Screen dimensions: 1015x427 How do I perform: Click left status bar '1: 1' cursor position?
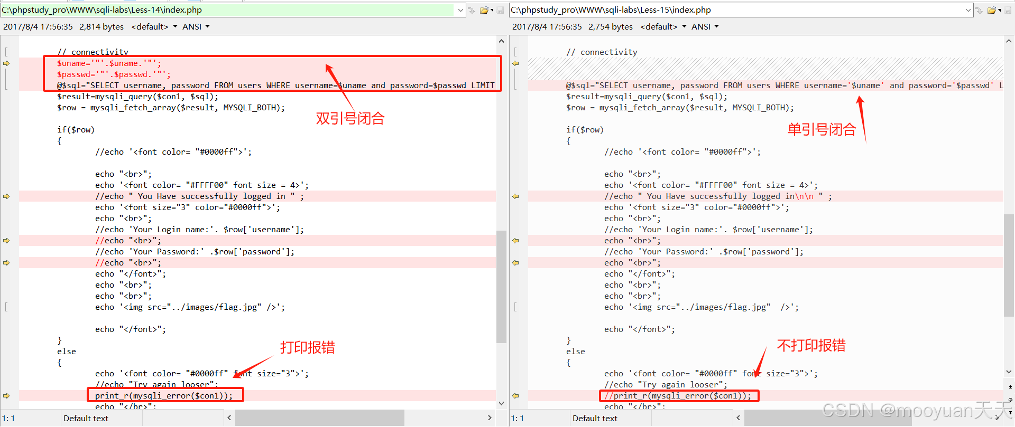coord(8,418)
